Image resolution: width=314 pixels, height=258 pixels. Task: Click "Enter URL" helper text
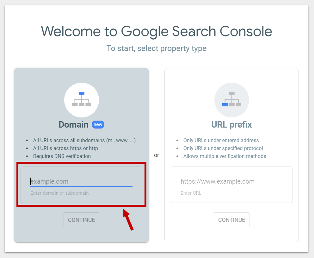coord(191,193)
